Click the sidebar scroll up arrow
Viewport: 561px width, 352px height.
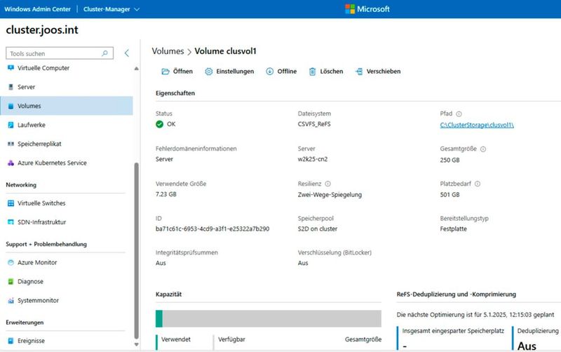(x=136, y=68)
